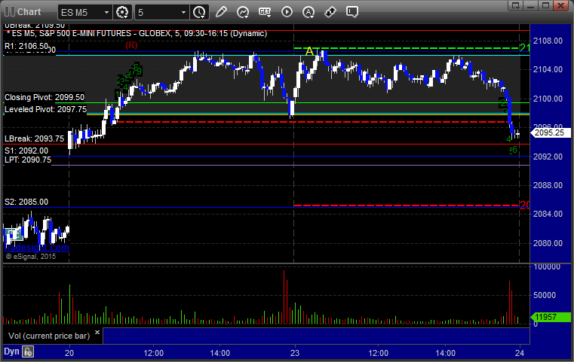Click the up-down arrows trade icon
This screenshot has height=362, width=574.
[330, 12]
